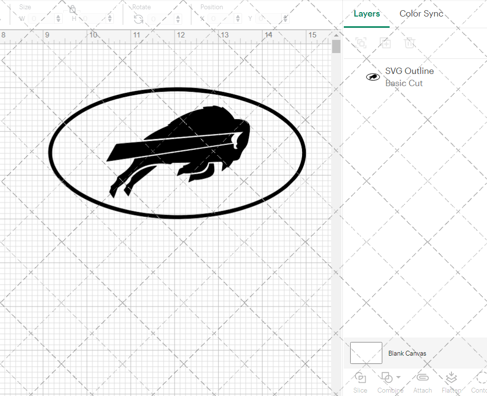Click the Group layers icon
The image size is (487, 396).
coord(361,43)
